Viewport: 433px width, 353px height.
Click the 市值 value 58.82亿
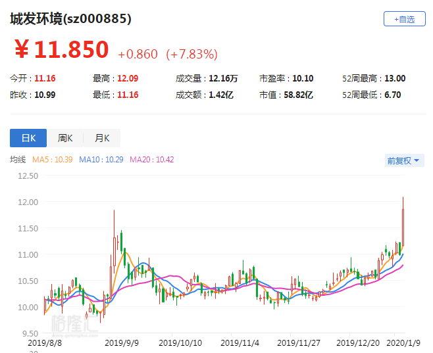[298, 95]
